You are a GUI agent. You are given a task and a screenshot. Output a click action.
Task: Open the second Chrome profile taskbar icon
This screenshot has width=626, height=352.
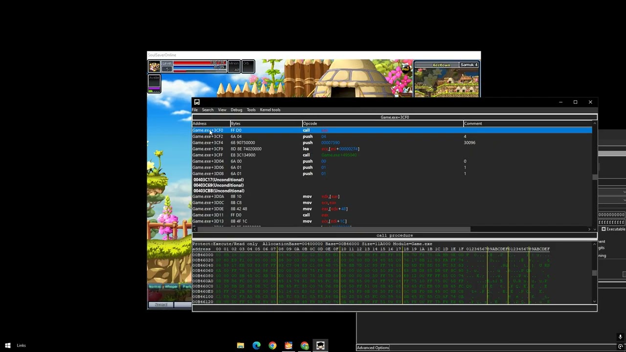(x=305, y=346)
